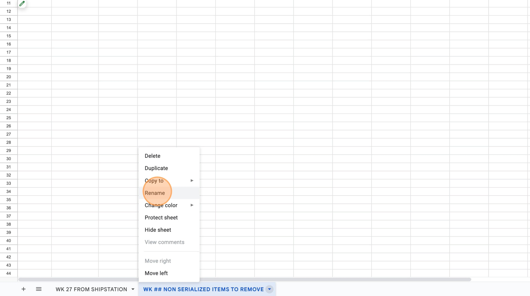This screenshot has width=530, height=296.
Task: Switch to WK 27 FROM SHIPSTATION tab
Action: point(91,289)
